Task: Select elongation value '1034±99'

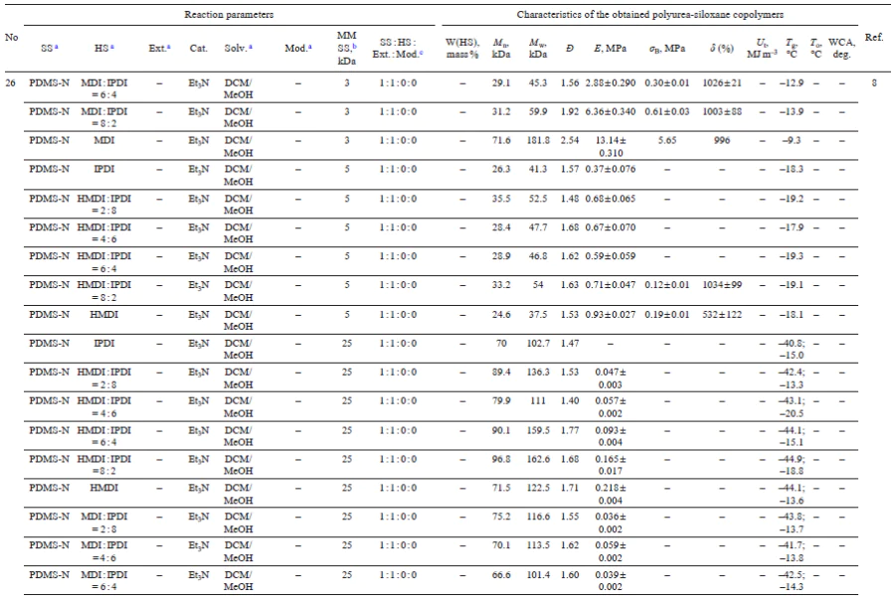Action: pos(722,285)
